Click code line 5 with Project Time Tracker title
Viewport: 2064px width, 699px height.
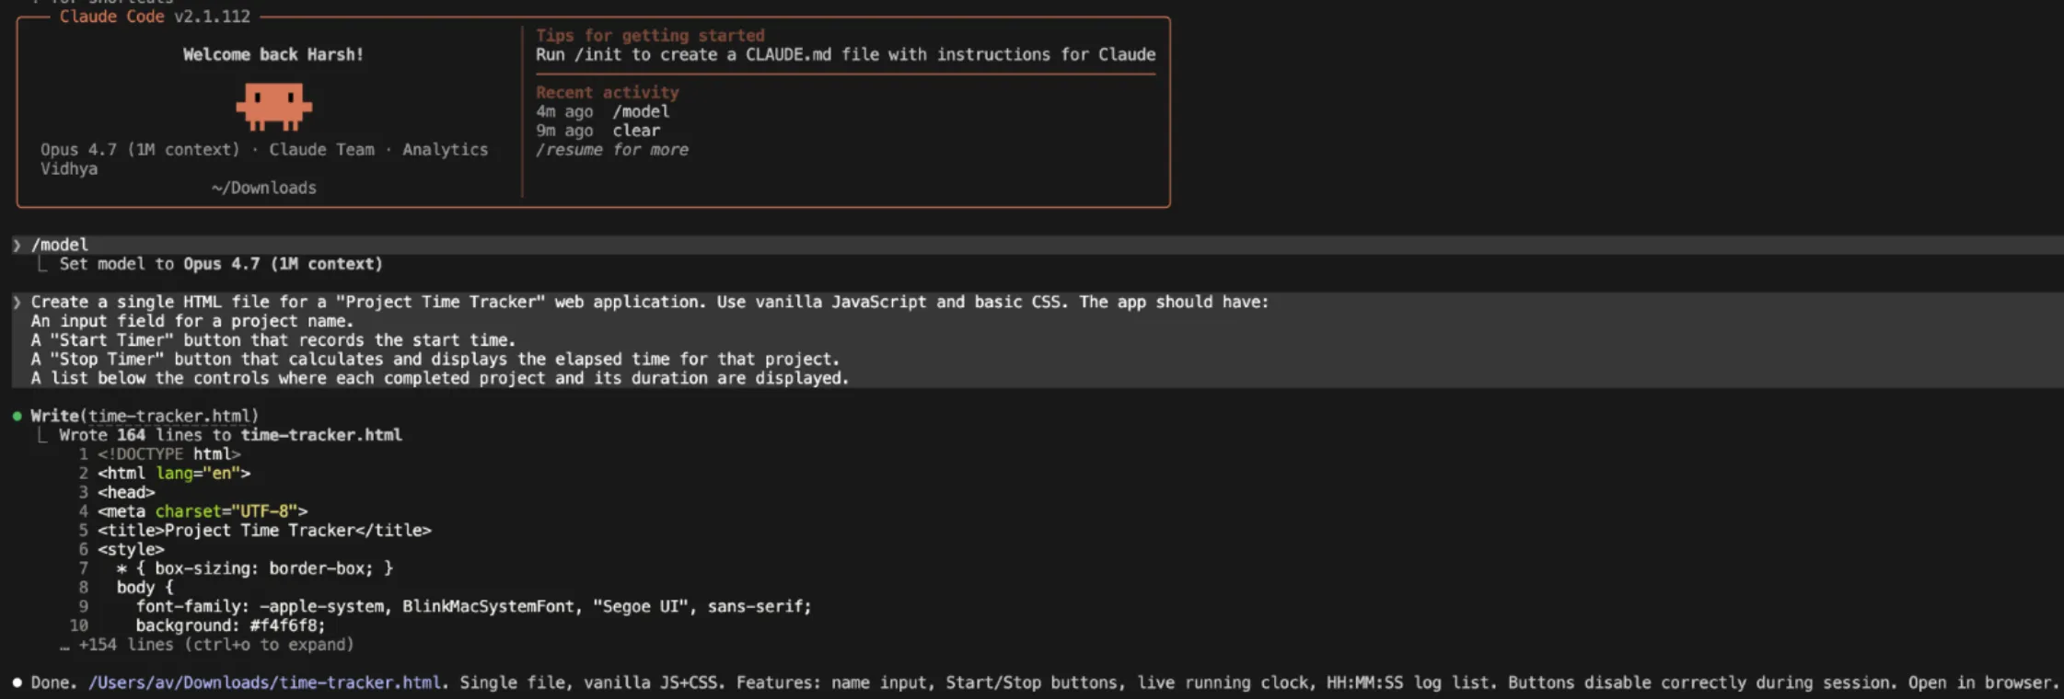pyautogui.click(x=264, y=531)
